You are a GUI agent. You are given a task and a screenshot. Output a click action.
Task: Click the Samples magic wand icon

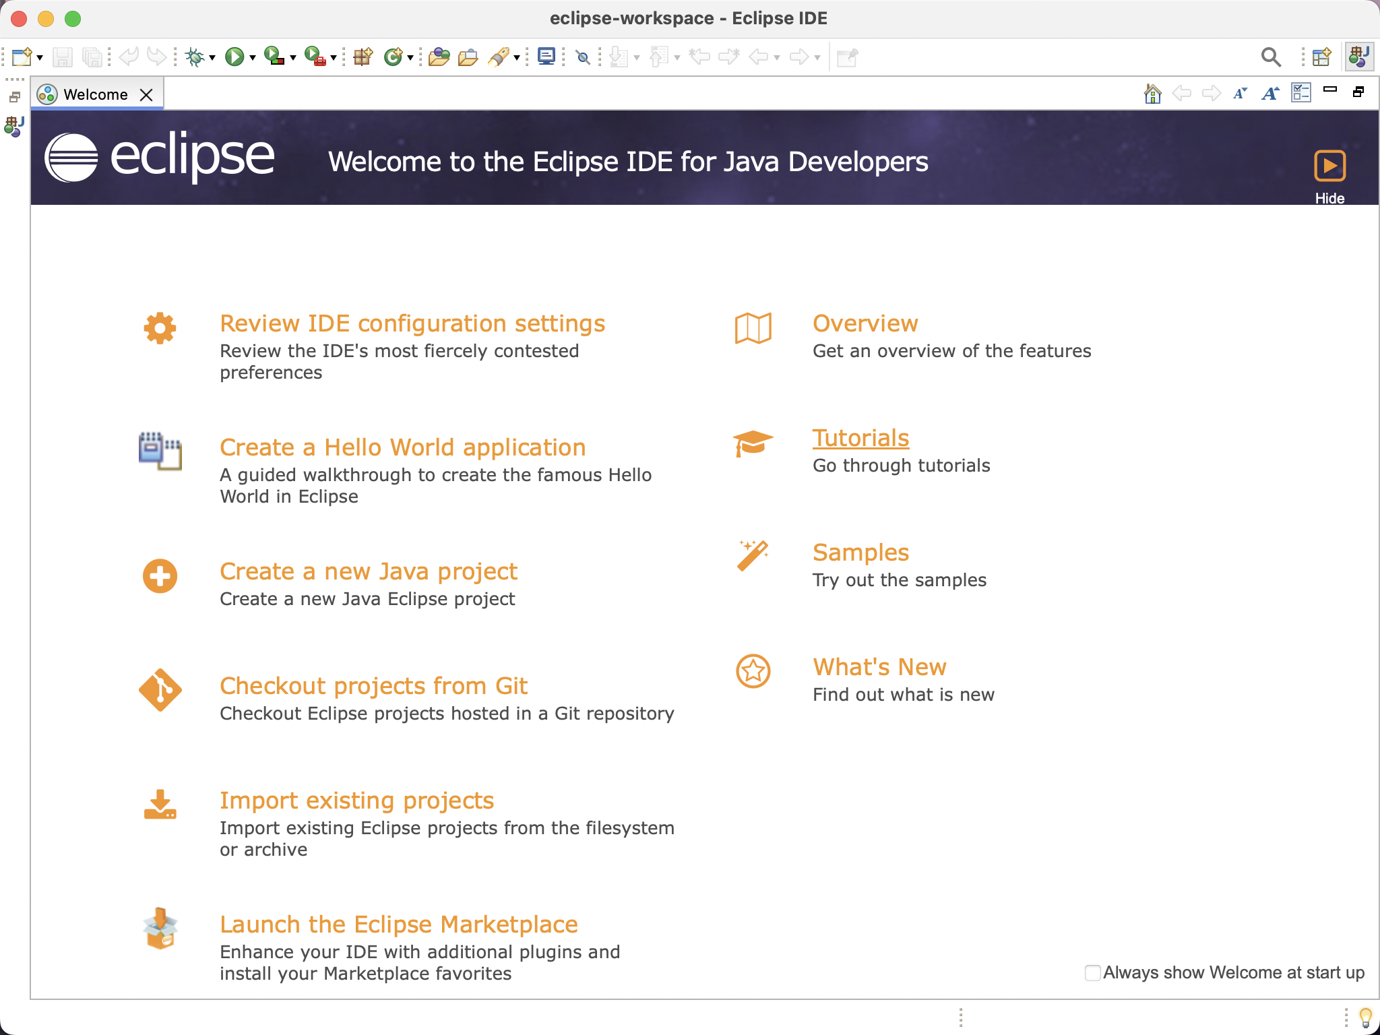(753, 556)
